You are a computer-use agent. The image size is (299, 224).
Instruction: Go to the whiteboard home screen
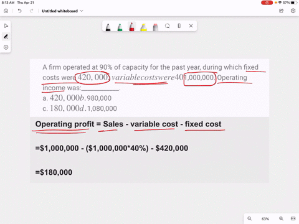(x=6, y=11)
